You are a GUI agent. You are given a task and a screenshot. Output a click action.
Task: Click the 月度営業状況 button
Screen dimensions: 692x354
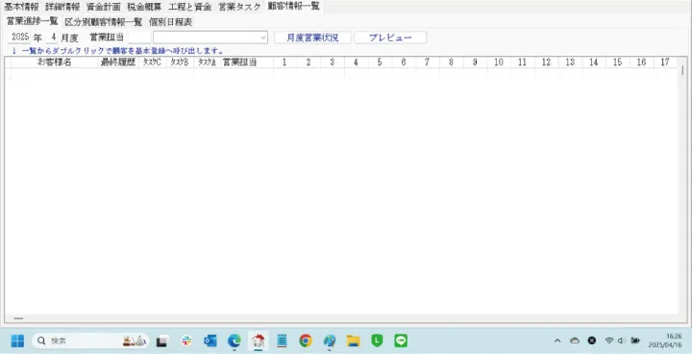pyautogui.click(x=312, y=38)
